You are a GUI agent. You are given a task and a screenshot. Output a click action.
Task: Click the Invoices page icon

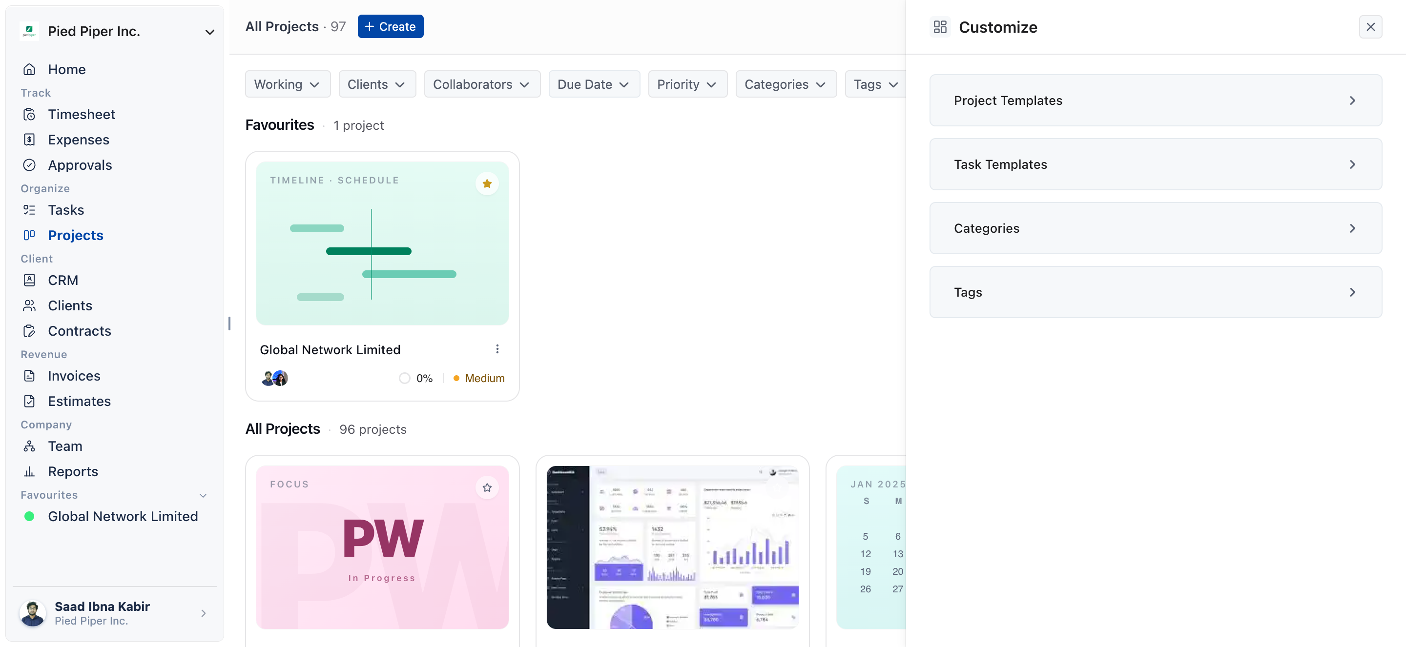(x=29, y=376)
